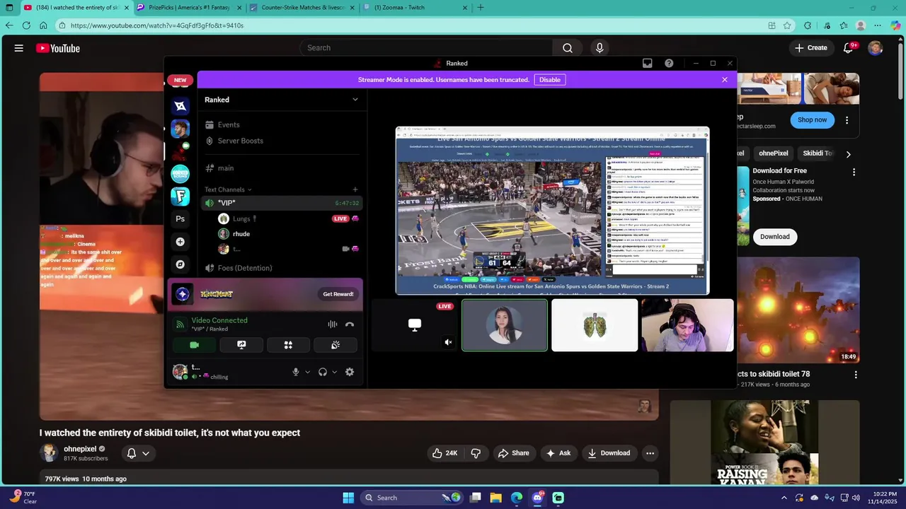Expand subscription notification options chevron
The image size is (906, 509).
146,453
